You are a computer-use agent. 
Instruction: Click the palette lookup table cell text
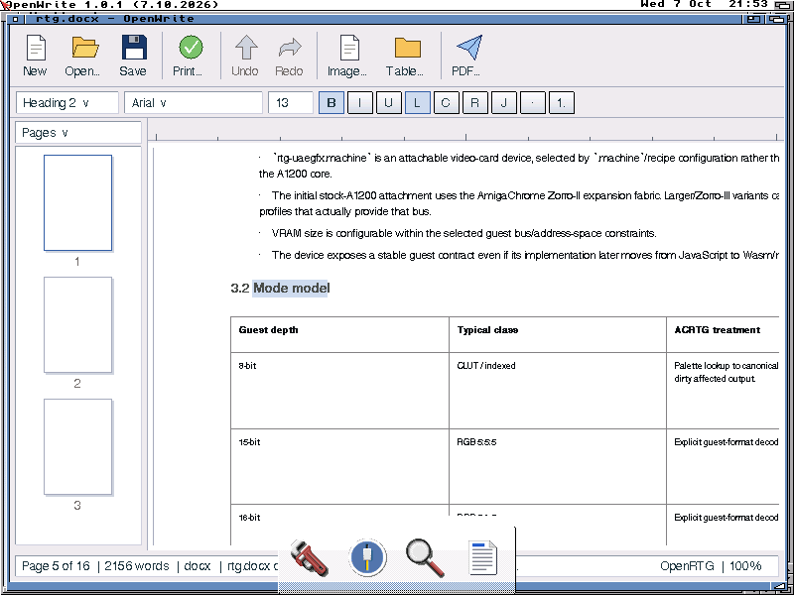tap(727, 372)
